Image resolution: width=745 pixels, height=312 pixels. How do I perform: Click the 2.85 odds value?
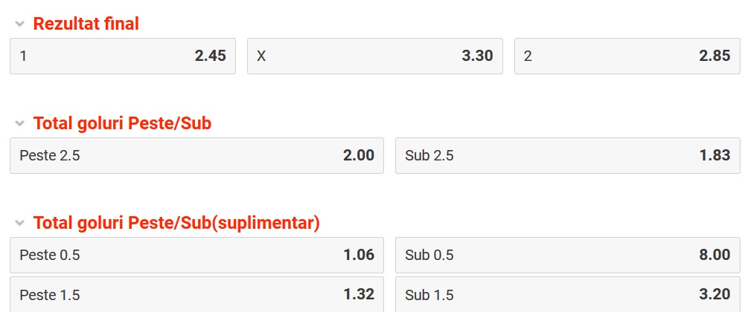pyautogui.click(x=714, y=56)
